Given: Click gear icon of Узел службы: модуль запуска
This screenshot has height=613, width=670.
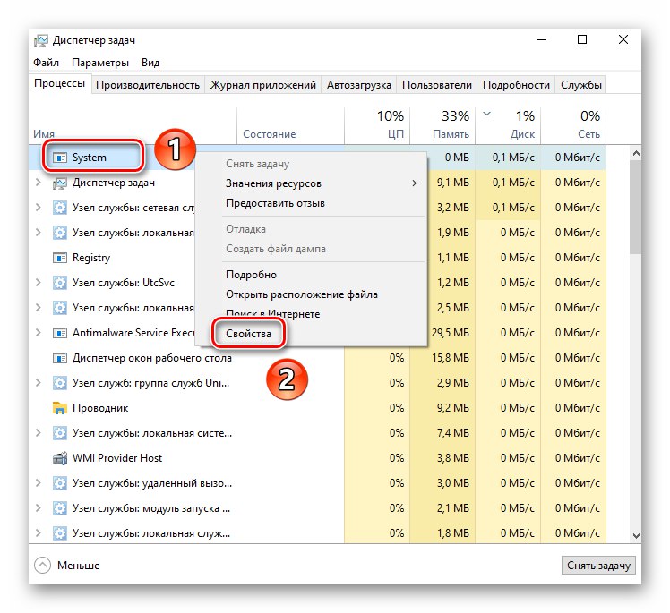Looking at the screenshot, I should tap(60, 508).
